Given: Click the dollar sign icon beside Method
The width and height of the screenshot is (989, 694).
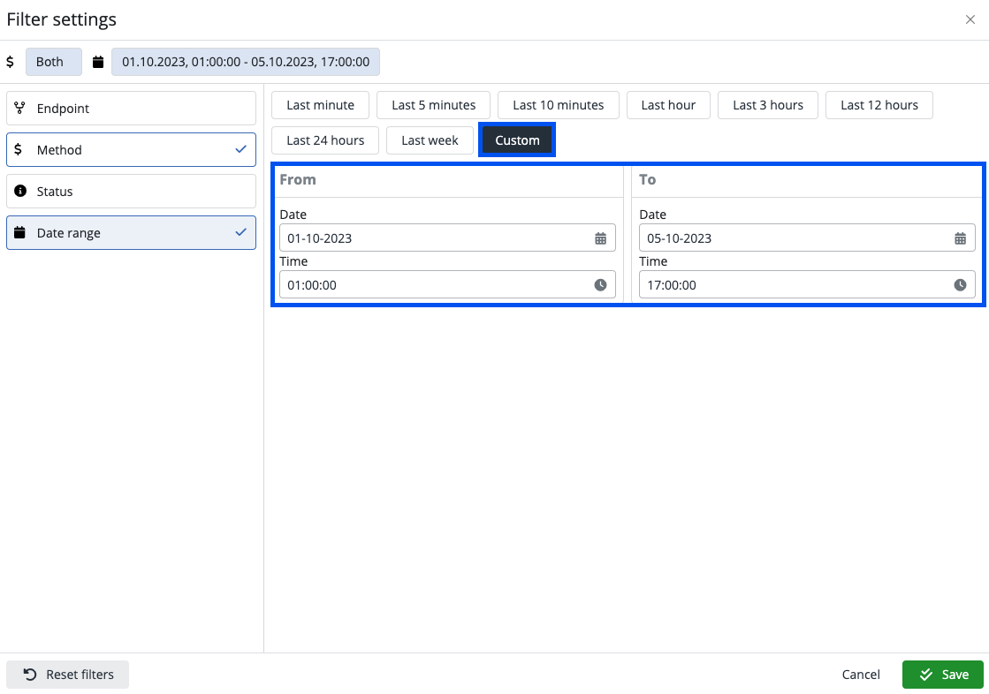Looking at the screenshot, I should point(19,149).
